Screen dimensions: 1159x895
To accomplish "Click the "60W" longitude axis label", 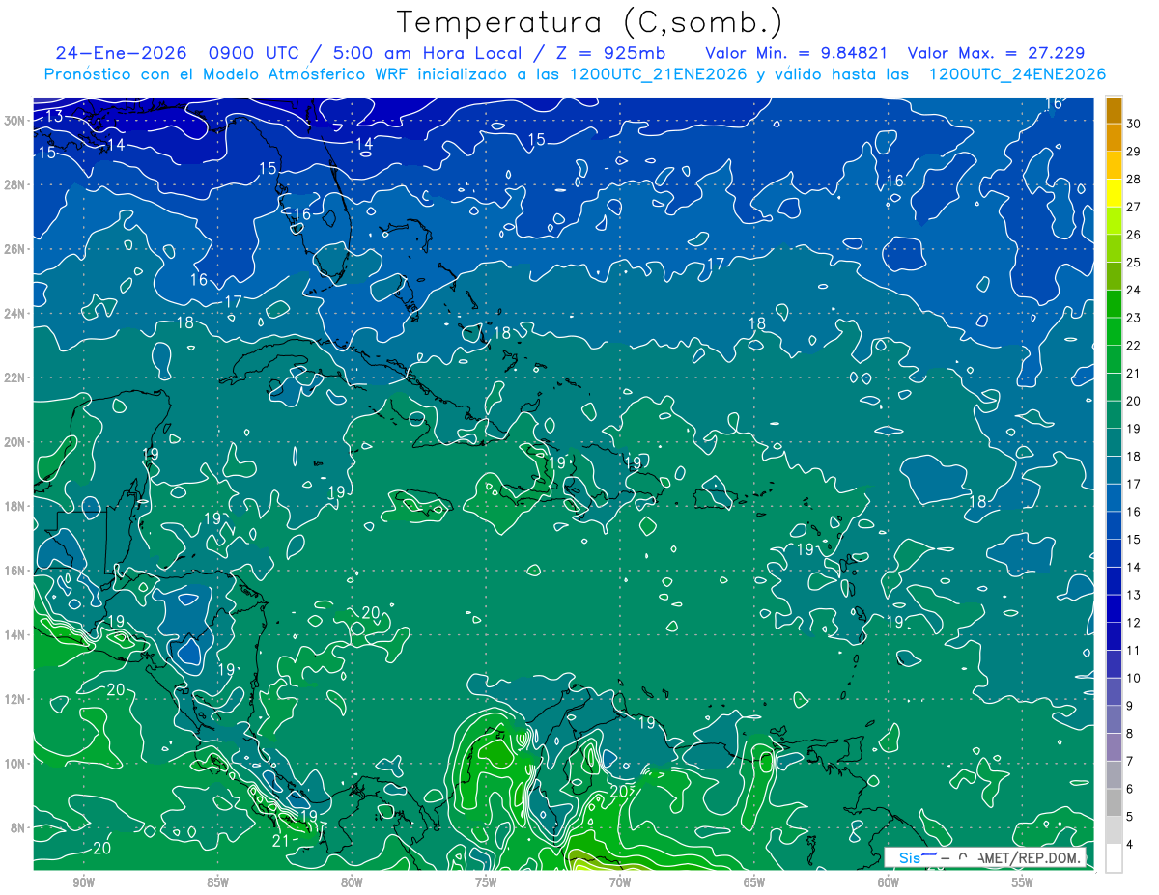I will [x=889, y=882].
